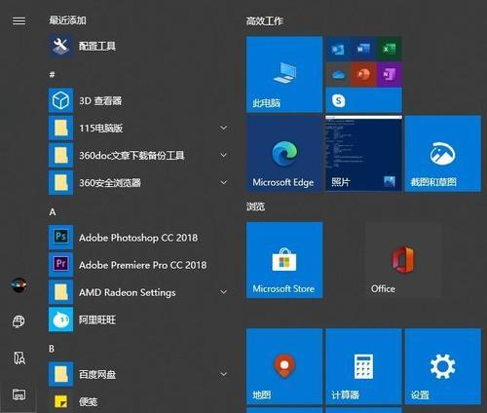
Task: Open the hamburger menu at top left
Action: pos(19,21)
